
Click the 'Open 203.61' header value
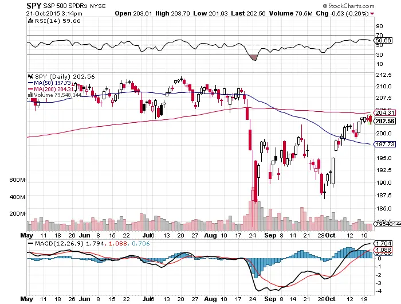tap(133, 13)
